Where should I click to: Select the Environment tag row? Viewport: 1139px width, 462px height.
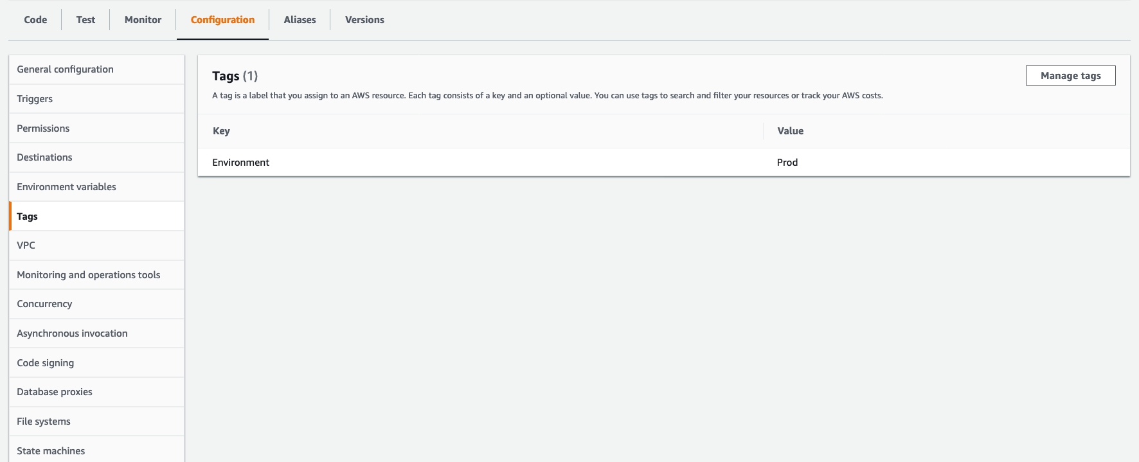[x=240, y=162]
